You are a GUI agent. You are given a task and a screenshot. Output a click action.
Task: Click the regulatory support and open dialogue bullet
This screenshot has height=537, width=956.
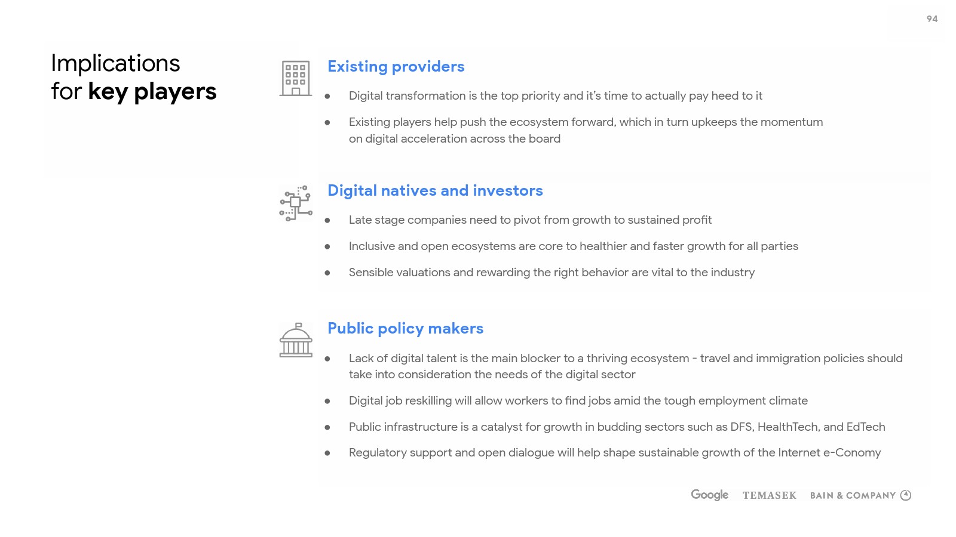(x=614, y=452)
